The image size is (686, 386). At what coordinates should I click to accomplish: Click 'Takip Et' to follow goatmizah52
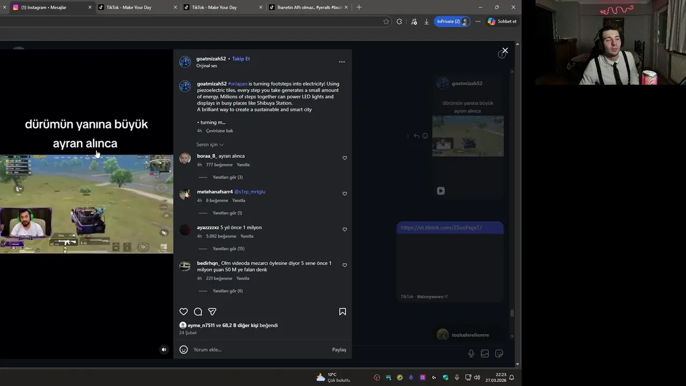click(241, 58)
